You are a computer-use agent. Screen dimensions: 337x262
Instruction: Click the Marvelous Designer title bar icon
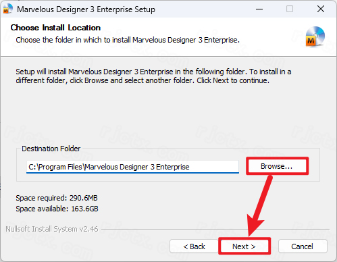pos(7,9)
